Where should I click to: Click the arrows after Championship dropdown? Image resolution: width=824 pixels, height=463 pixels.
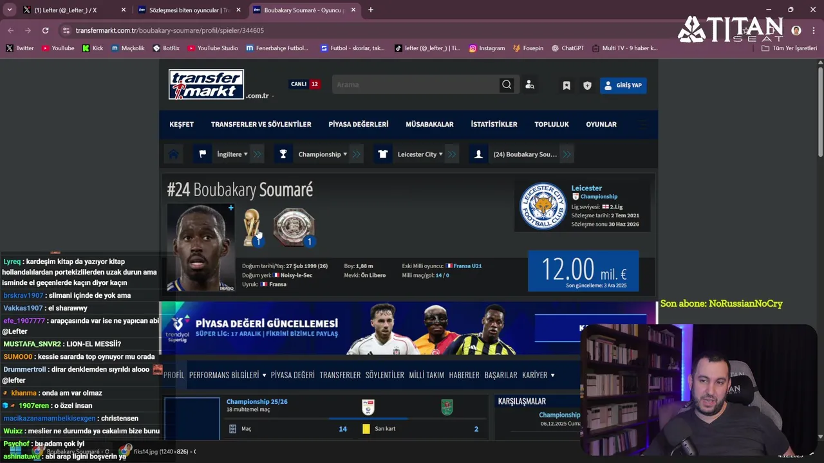(357, 154)
